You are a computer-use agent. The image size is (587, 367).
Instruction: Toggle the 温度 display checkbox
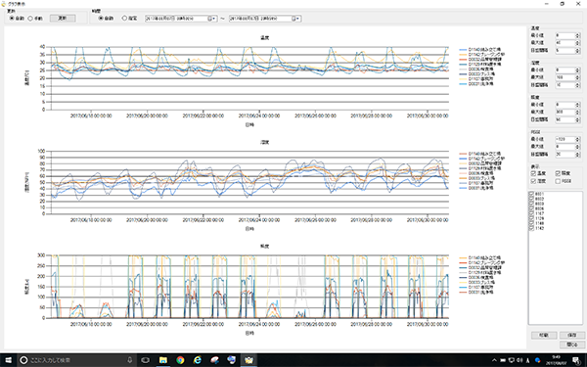click(x=533, y=173)
